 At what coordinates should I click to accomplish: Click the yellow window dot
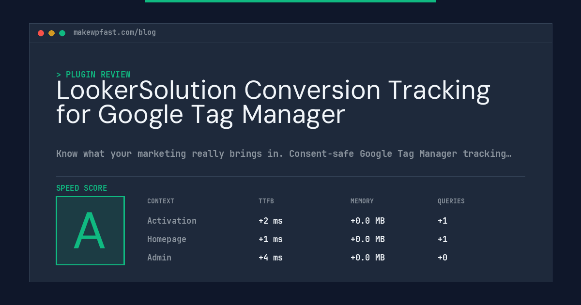pyautogui.click(x=51, y=33)
